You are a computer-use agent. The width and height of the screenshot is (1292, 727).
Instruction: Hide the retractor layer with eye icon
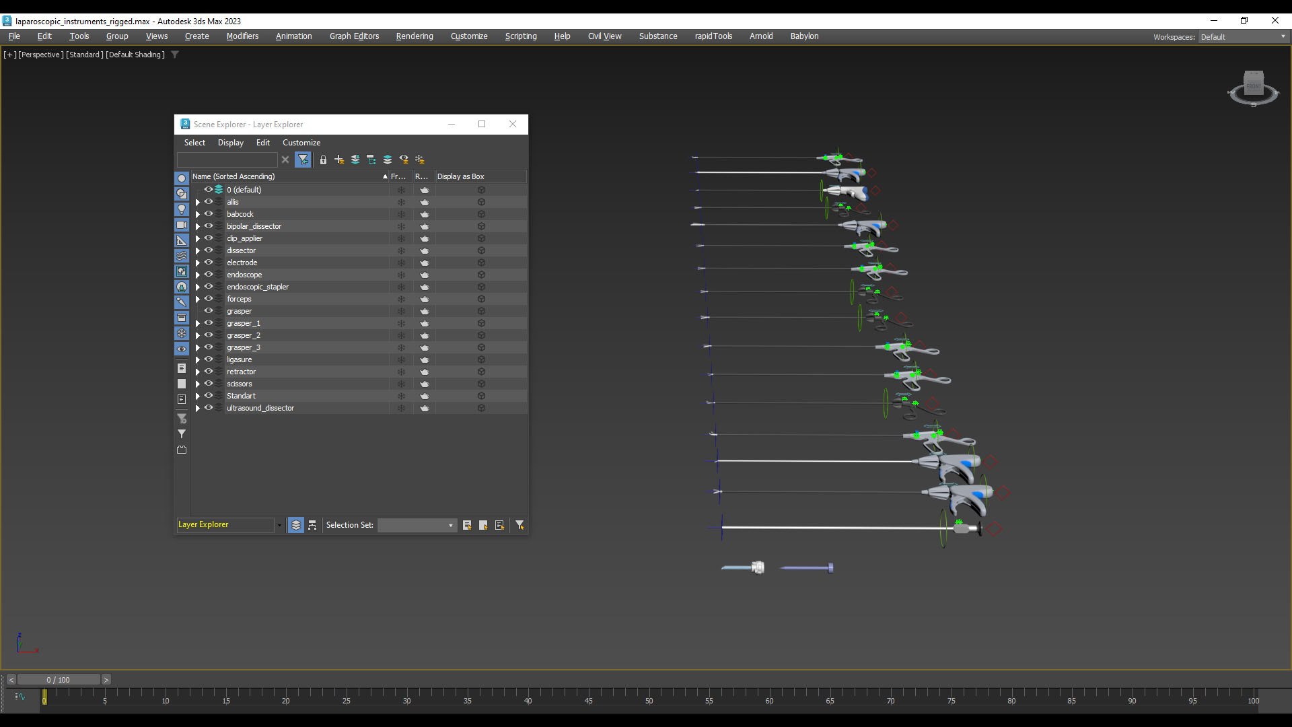[209, 372]
